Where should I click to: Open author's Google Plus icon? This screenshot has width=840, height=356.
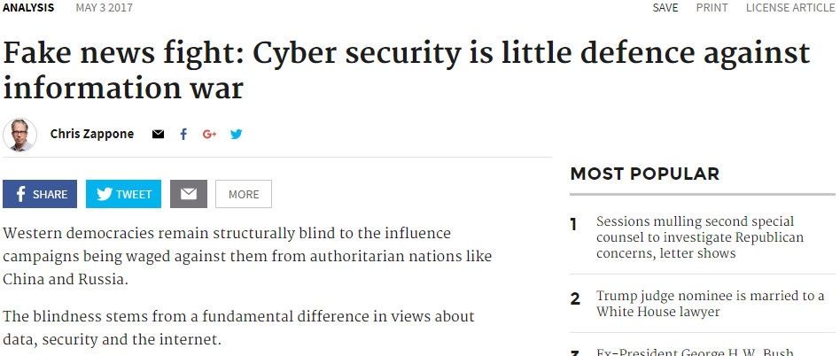point(209,134)
